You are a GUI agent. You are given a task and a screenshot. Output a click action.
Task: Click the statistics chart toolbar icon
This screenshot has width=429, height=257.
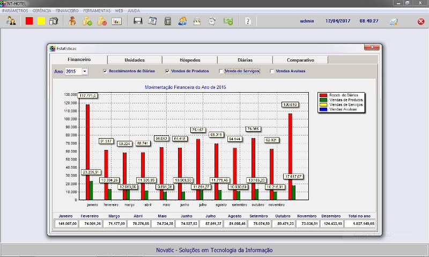(x=117, y=21)
